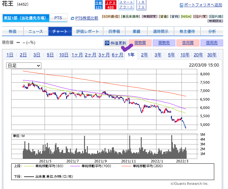Show the 1日 chart period
Viewport: 228px width, 189px height.
[10, 55]
